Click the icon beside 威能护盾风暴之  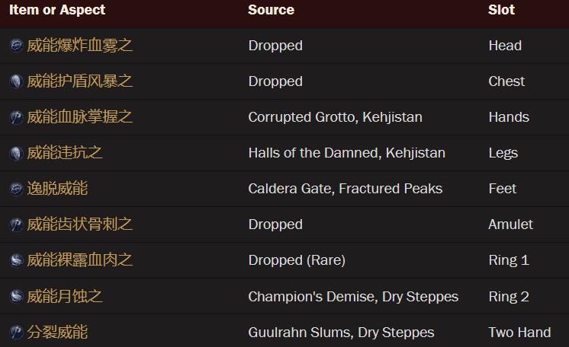coord(16,81)
